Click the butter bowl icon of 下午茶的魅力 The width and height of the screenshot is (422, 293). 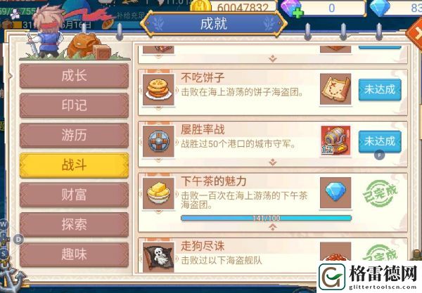(x=158, y=193)
